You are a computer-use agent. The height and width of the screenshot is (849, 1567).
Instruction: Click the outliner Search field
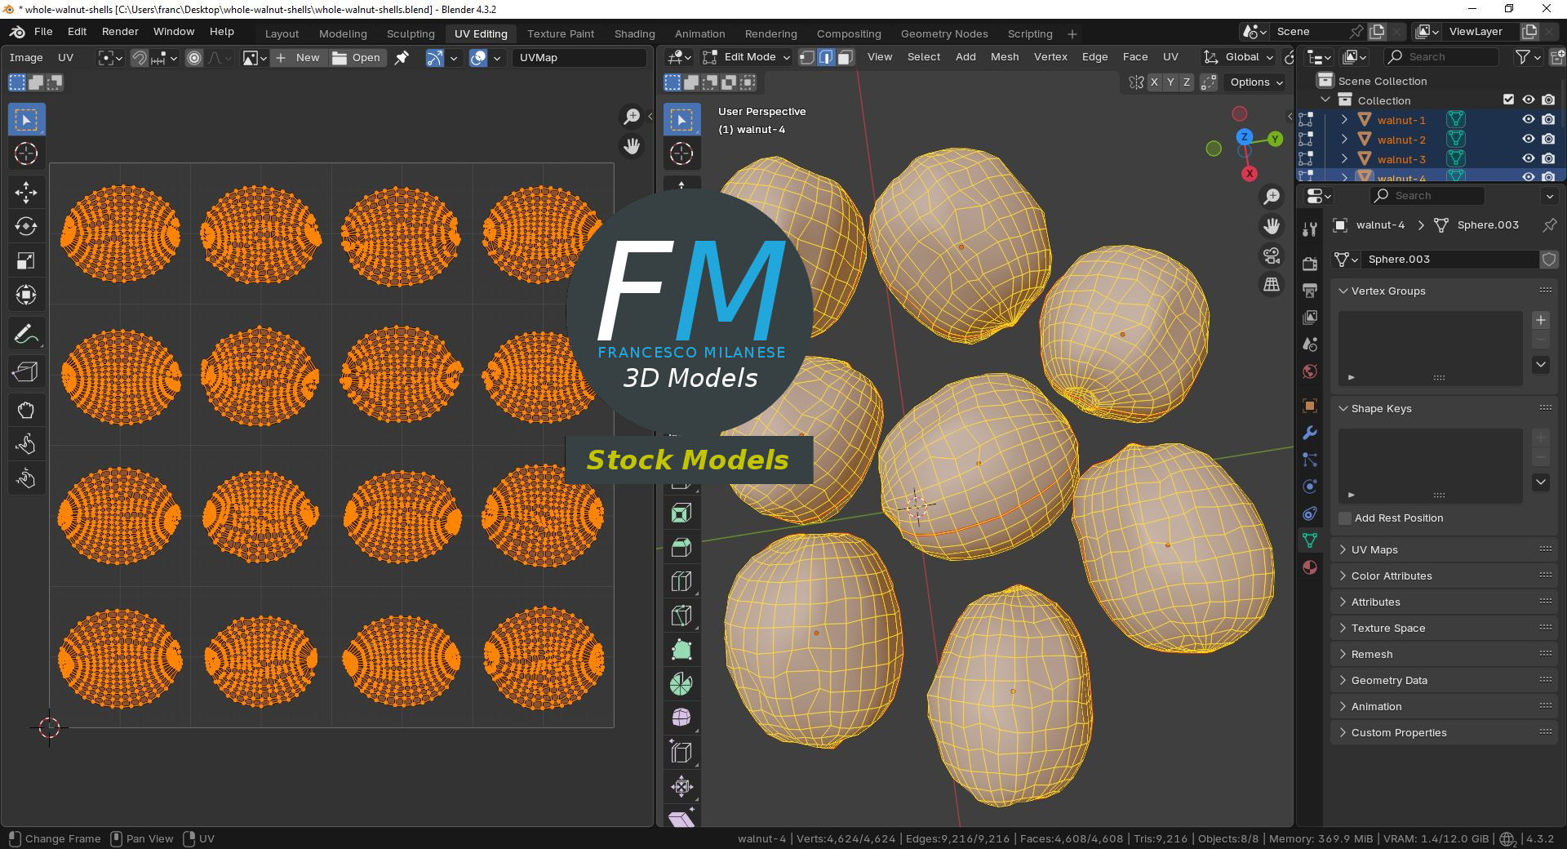pos(1442,57)
